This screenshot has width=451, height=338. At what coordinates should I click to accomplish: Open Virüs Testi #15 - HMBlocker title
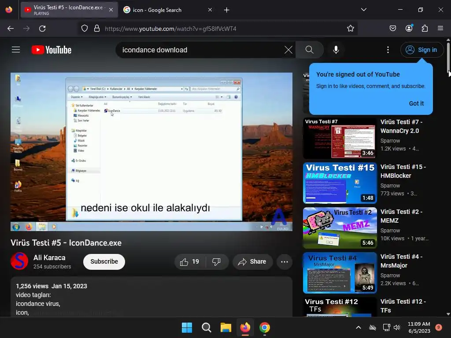(x=403, y=171)
